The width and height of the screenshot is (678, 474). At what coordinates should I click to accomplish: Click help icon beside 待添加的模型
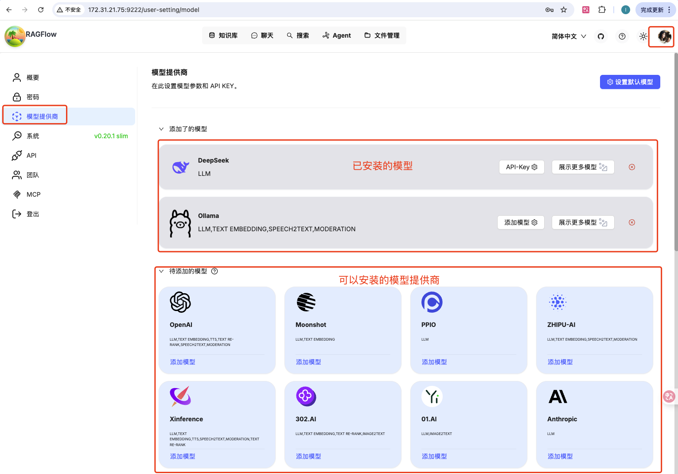click(x=214, y=271)
